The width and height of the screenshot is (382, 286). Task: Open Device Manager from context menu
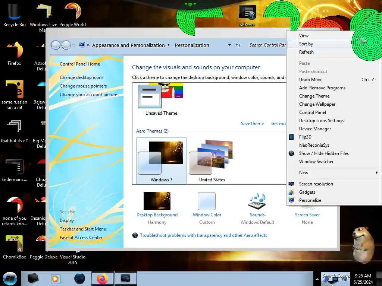[x=334, y=128]
